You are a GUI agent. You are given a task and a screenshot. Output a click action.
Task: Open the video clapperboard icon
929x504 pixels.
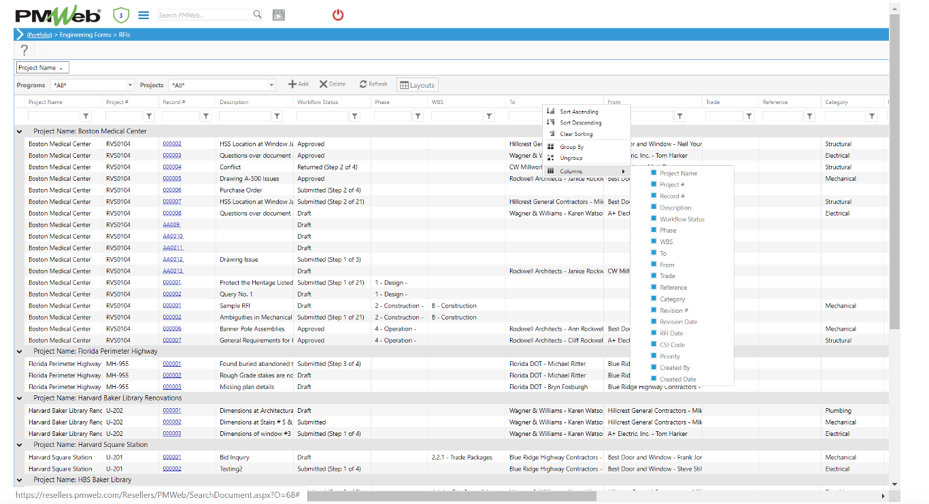278,15
